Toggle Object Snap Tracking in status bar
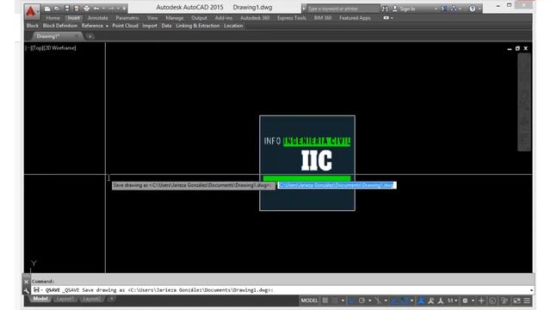 [x=394, y=301]
